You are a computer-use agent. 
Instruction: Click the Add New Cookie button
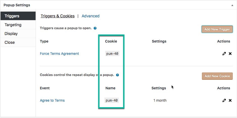tap(217, 76)
